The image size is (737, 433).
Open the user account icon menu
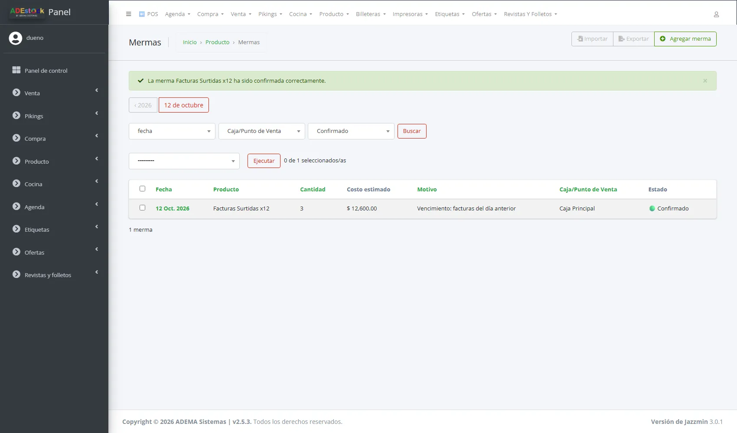coord(716,14)
